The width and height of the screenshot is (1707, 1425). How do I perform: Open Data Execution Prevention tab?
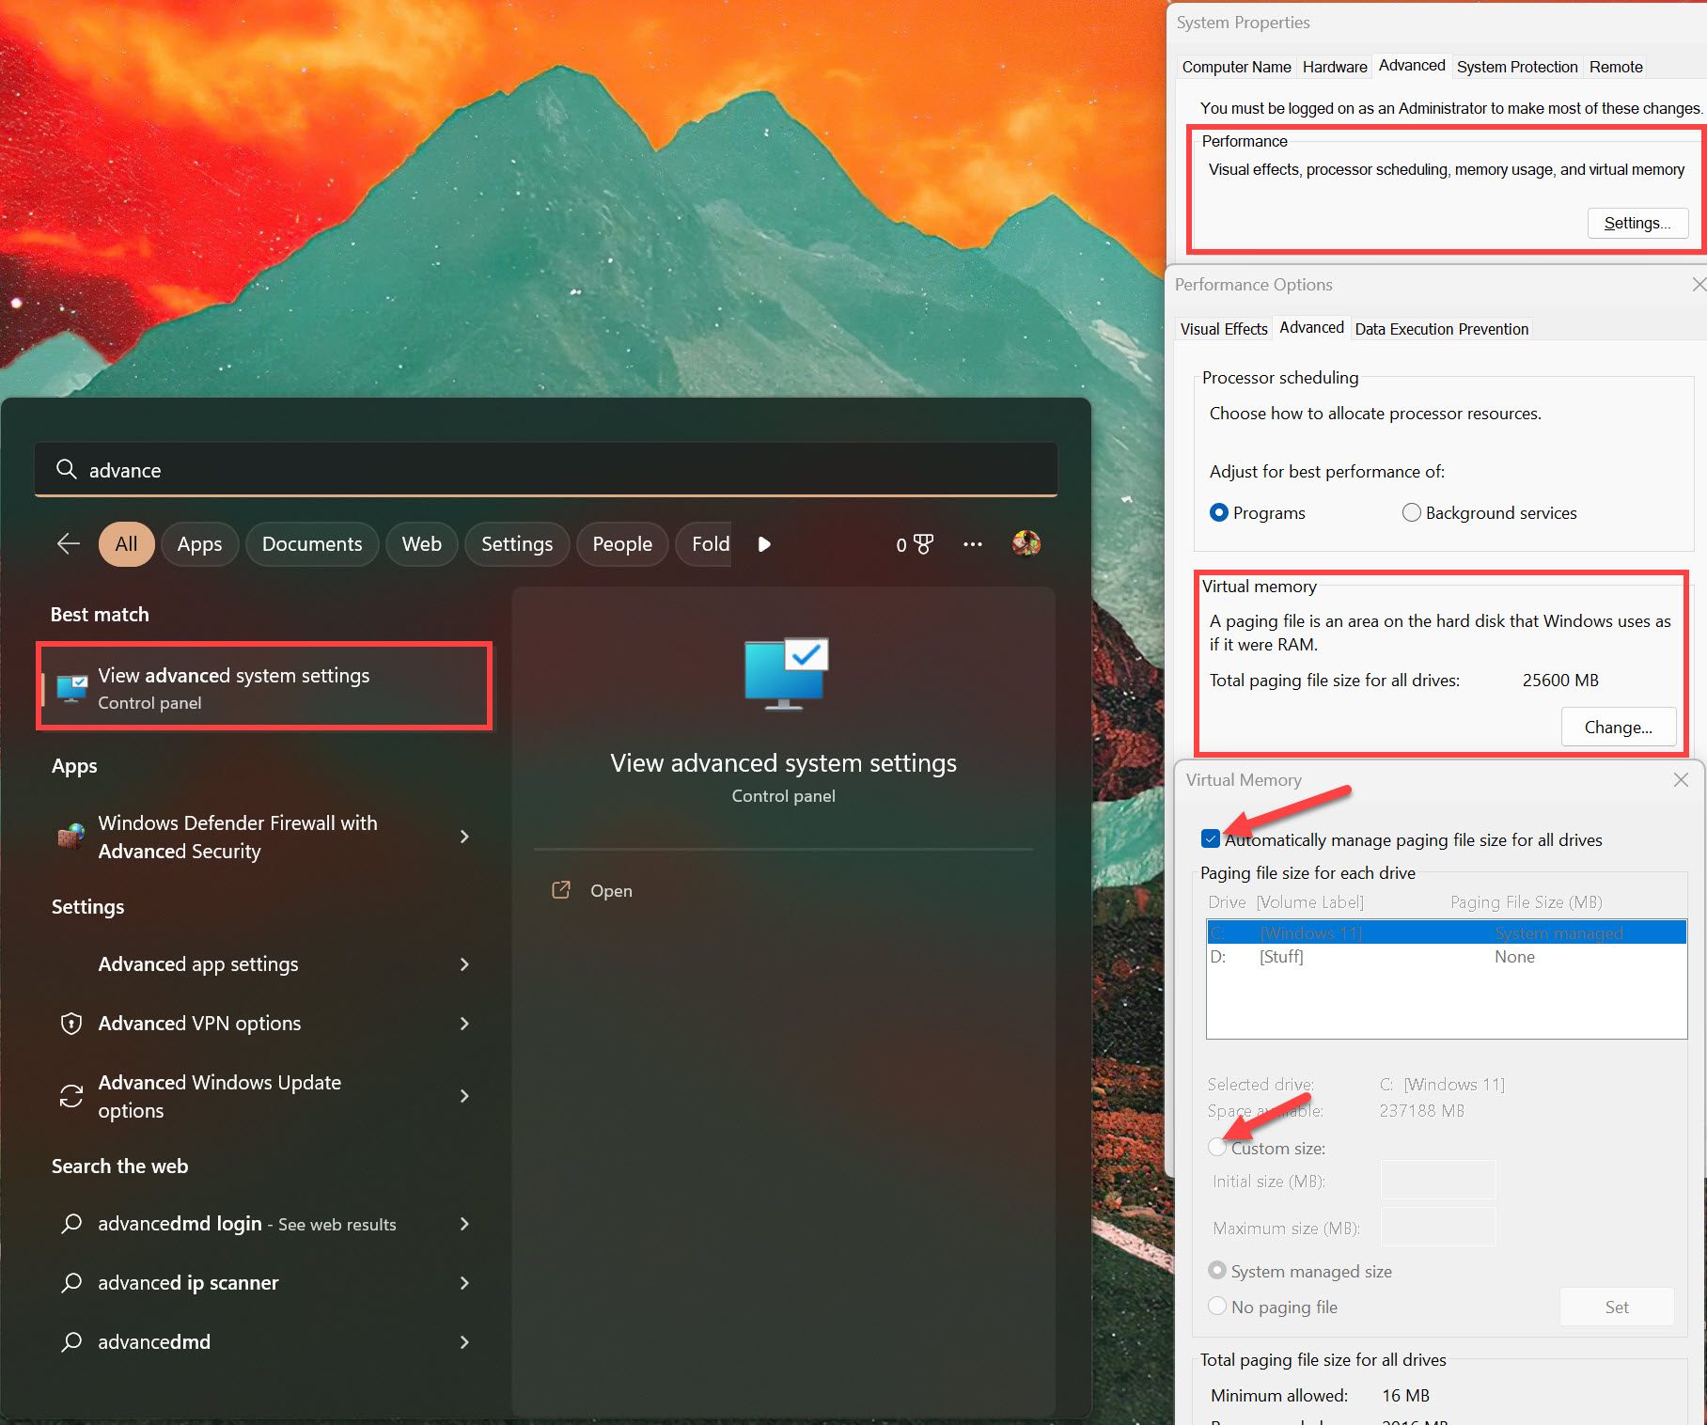point(1441,329)
